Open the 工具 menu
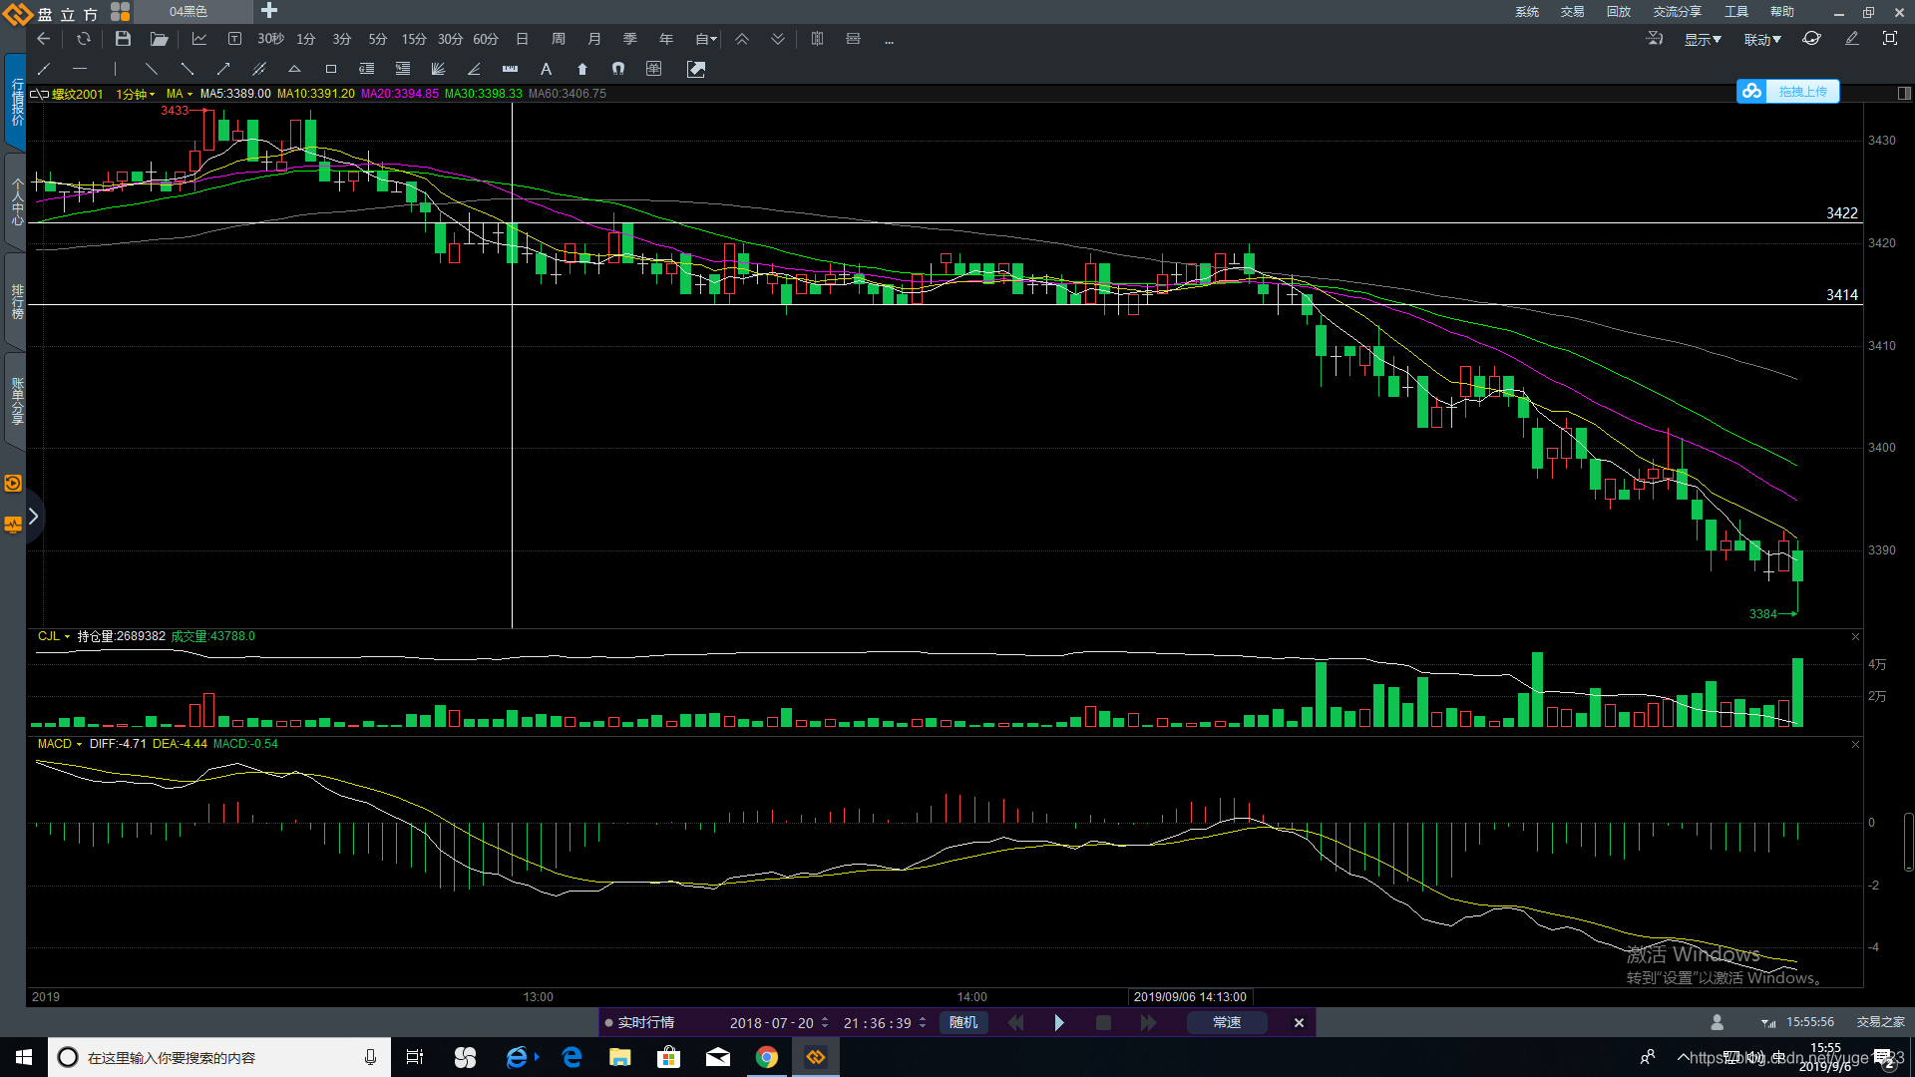This screenshot has height=1077, width=1915. (1736, 12)
